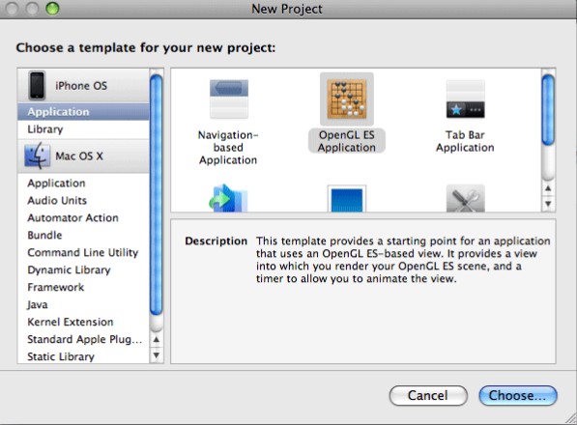
Task: Click the category list scrollbar thumb
Action: pyautogui.click(x=156, y=195)
